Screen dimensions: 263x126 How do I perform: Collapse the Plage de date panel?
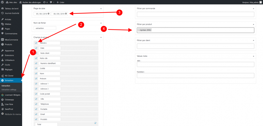101,8
